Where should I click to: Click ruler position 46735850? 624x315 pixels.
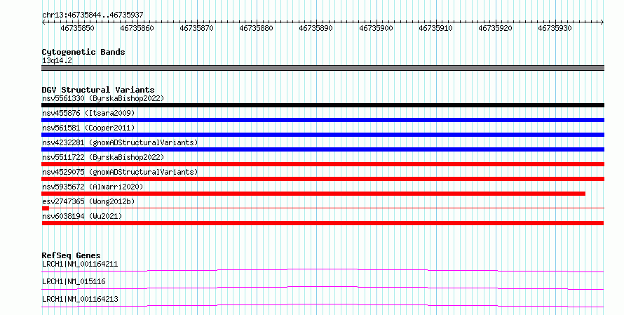coord(77,28)
